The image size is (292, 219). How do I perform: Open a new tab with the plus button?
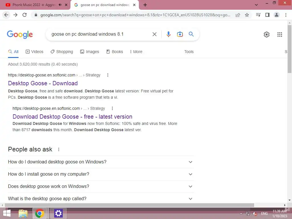click(x=145, y=5)
